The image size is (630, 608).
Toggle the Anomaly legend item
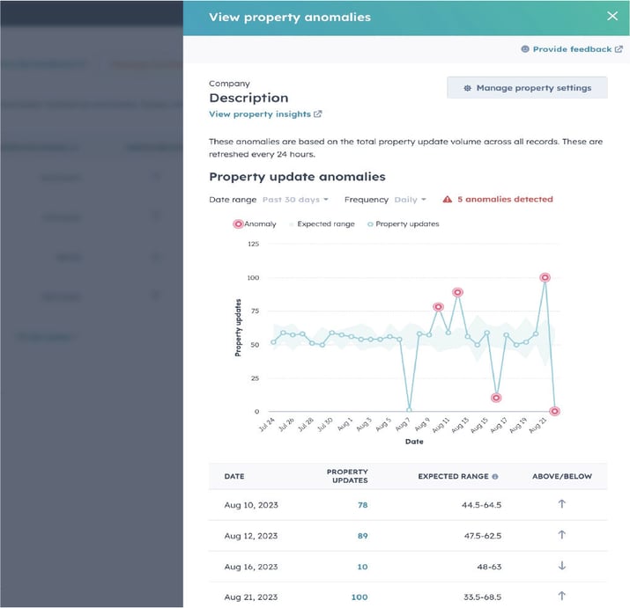point(255,224)
